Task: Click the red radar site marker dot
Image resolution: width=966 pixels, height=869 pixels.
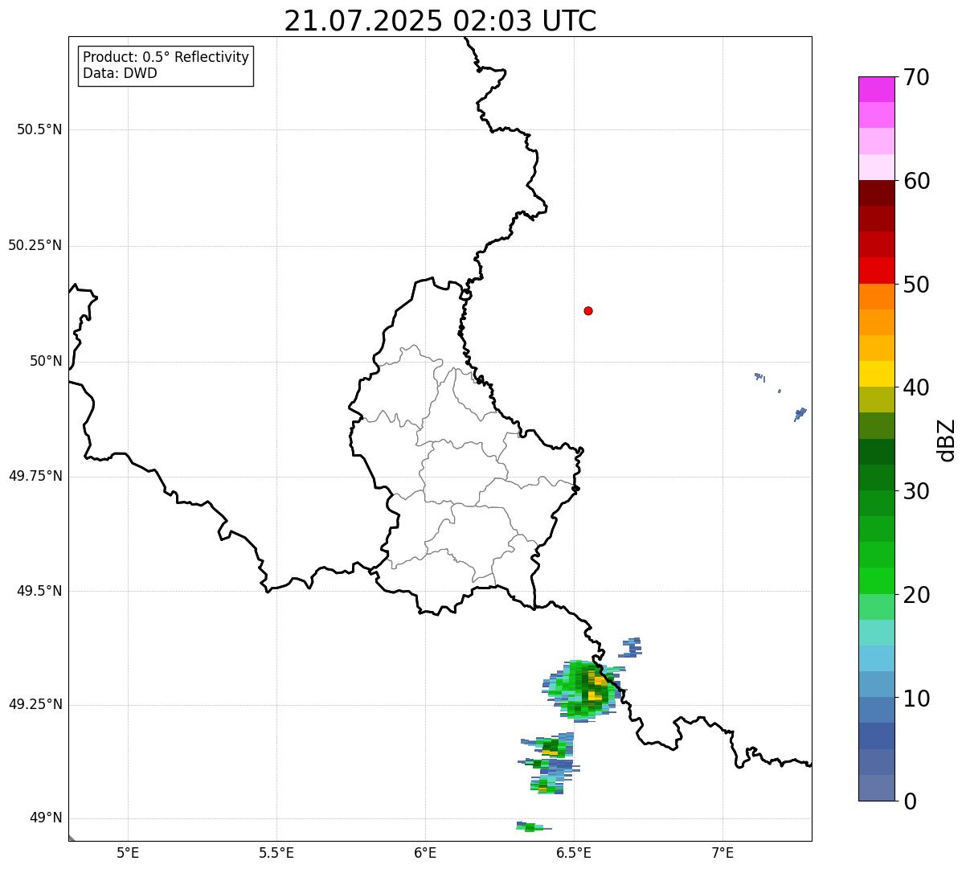Action: [x=588, y=310]
